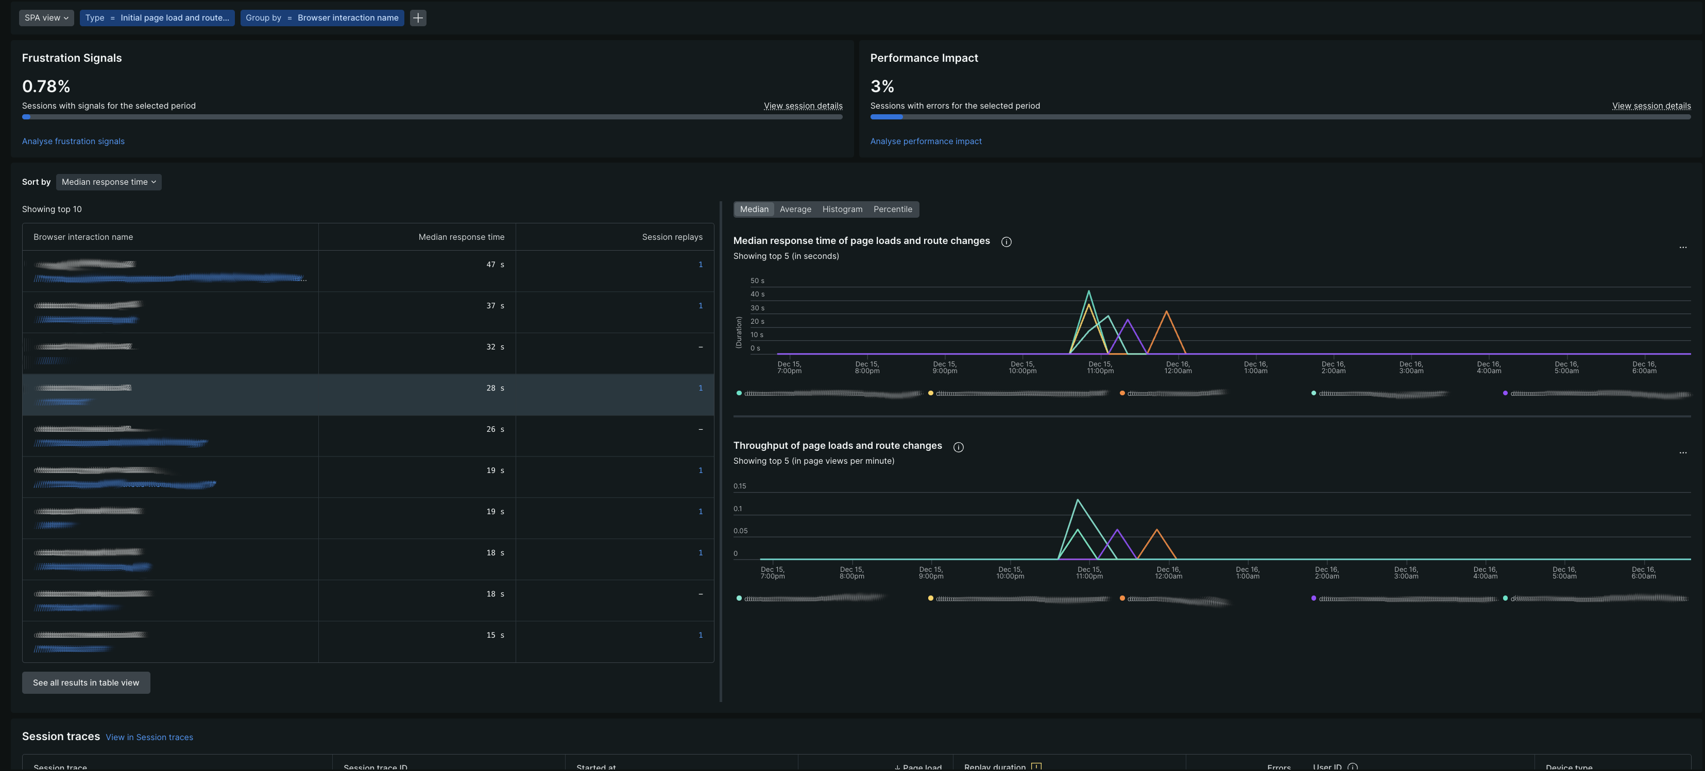Click See all results in table view
This screenshot has width=1705, height=771.
[86, 682]
